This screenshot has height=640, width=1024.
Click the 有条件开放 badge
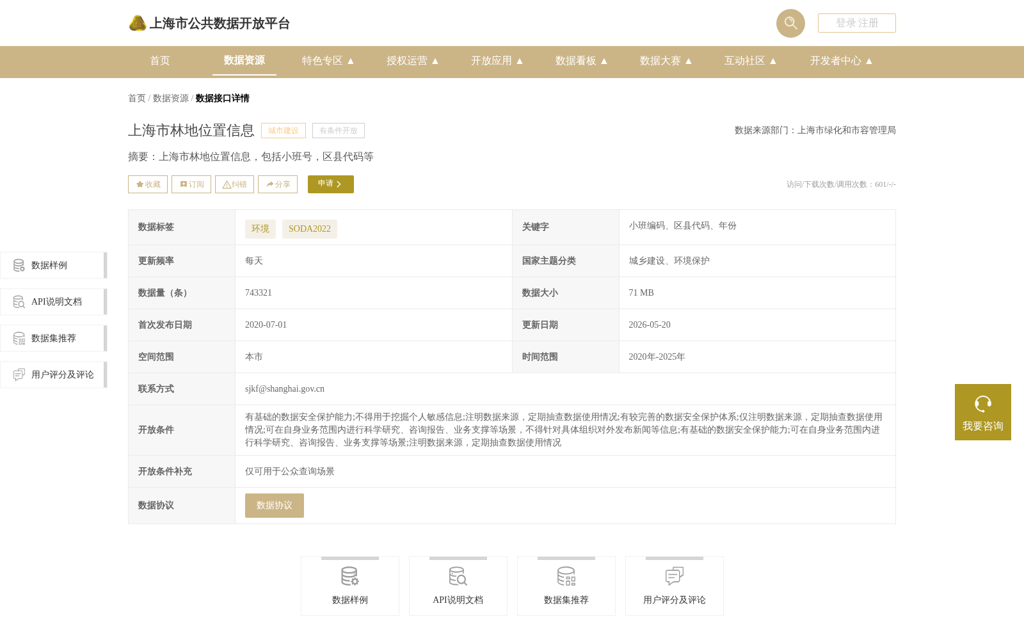tap(339, 131)
